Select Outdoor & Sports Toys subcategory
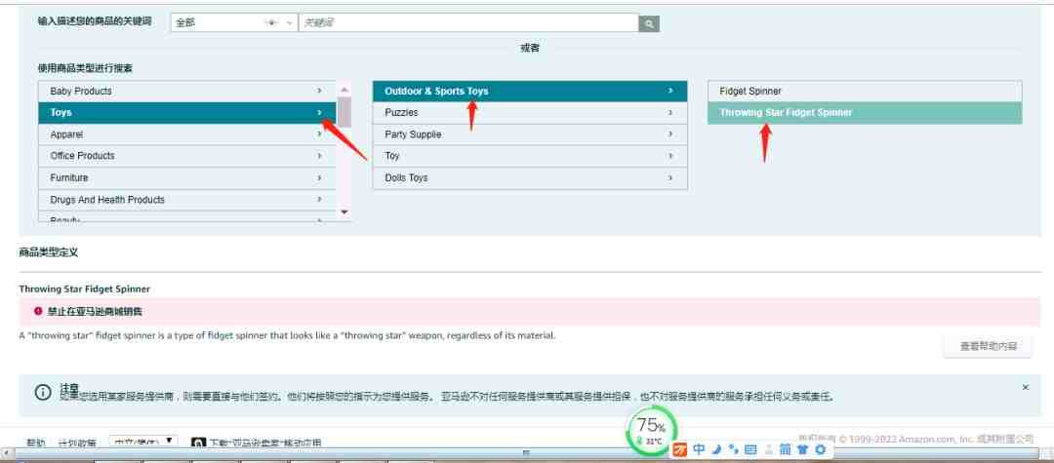This screenshot has width=1054, height=463. [x=530, y=92]
